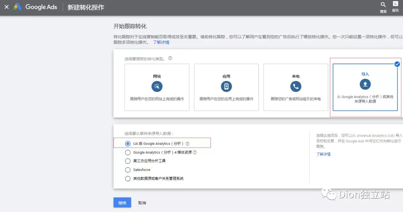Click the phone call icon in 来电 card

[296, 87]
